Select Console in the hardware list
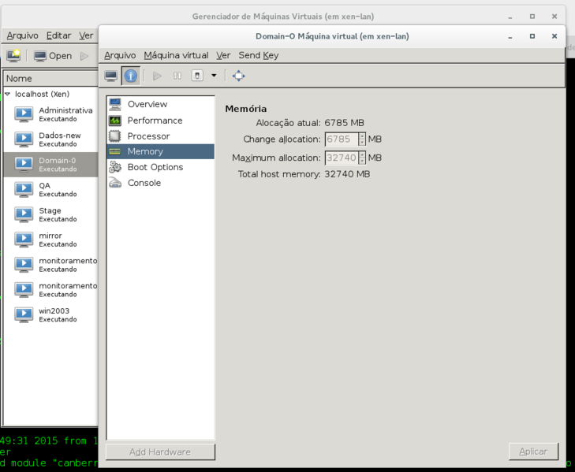Viewport: 575px width, 472px height. [x=161, y=183]
